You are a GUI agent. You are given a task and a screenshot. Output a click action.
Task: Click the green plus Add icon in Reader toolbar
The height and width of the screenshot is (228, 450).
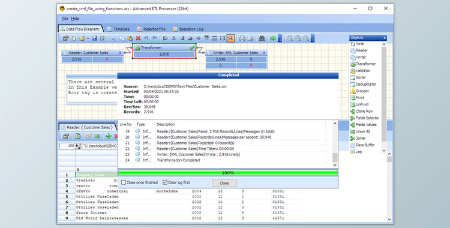[x=109, y=136]
